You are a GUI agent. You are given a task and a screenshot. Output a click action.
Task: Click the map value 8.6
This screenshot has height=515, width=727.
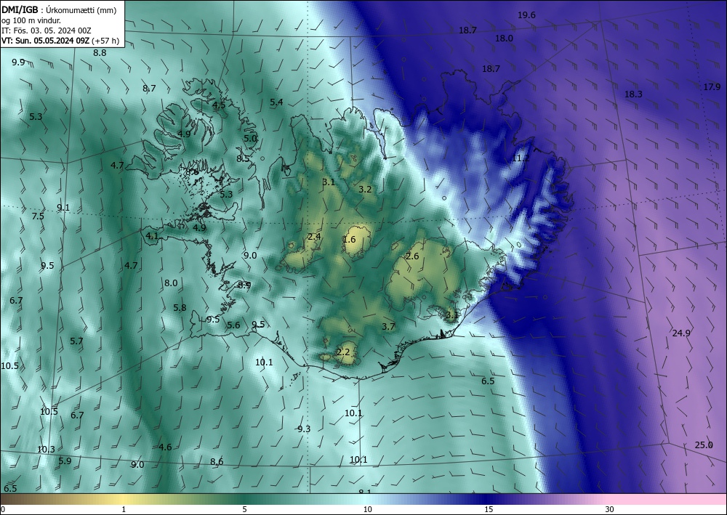pyautogui.click(x=217, y=461)
